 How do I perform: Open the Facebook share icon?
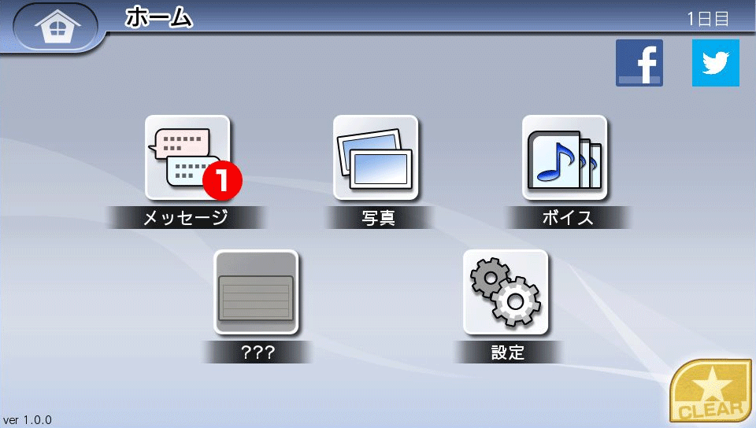pos(639,63)
